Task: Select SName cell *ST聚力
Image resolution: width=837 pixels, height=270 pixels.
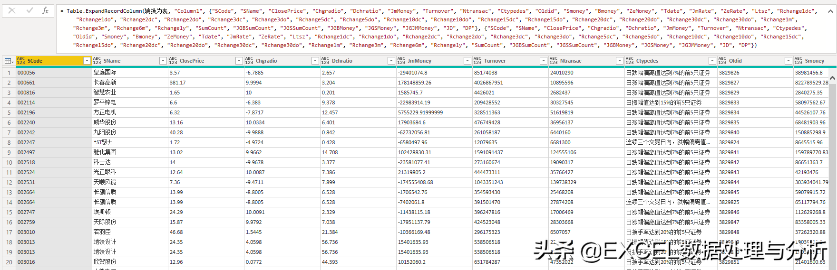Action: (130, 142)
